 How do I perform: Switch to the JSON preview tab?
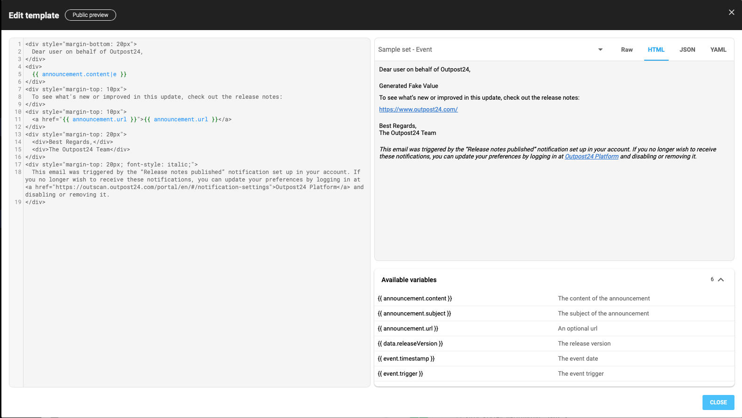click(x=687, y=49)
